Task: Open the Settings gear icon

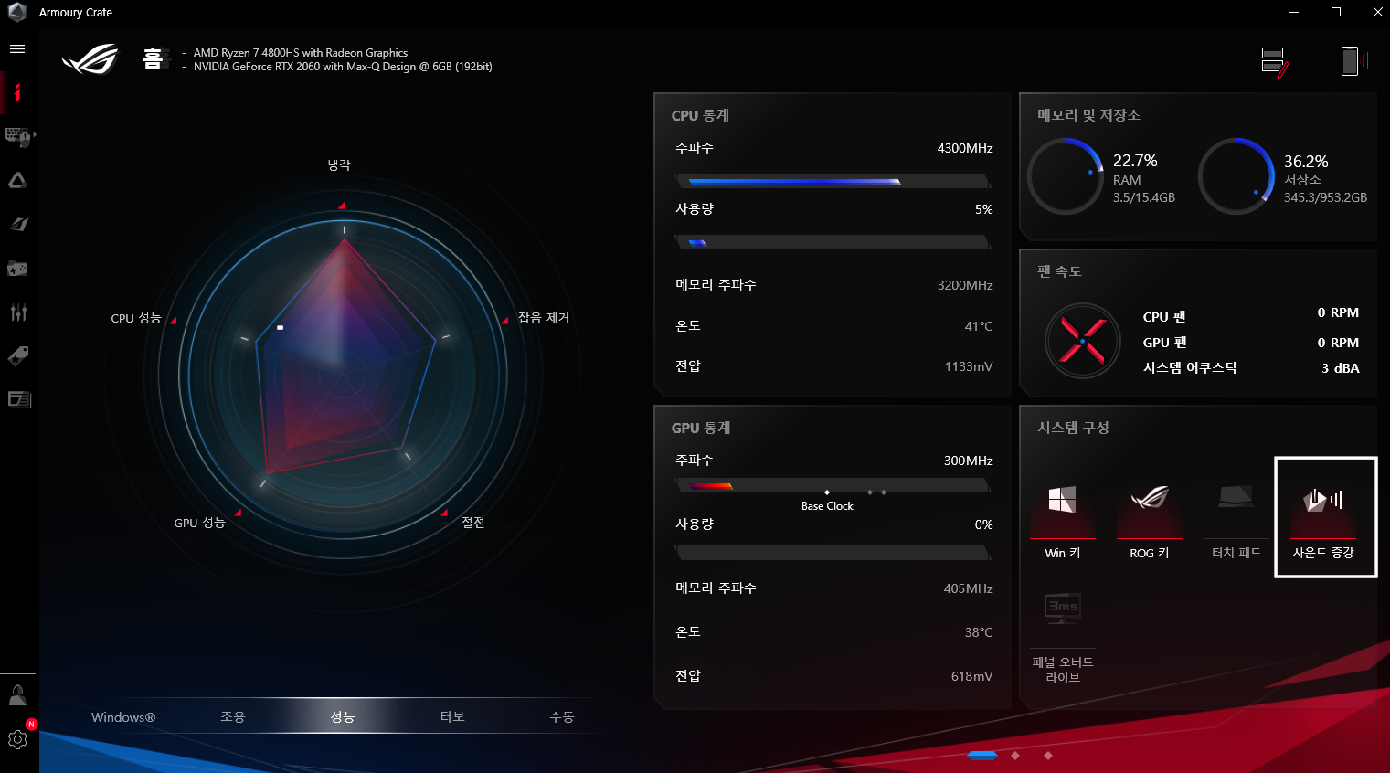Action: (x=17, y=739)
